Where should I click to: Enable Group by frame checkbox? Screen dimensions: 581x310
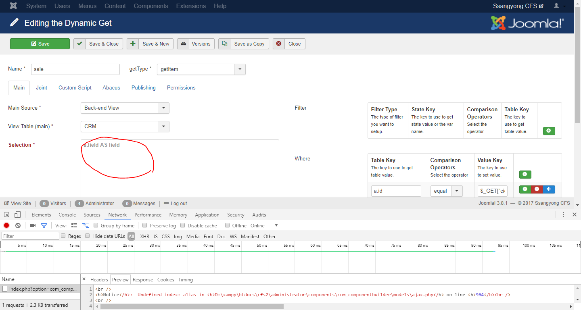pyautogui.click(x=96, y=225)
